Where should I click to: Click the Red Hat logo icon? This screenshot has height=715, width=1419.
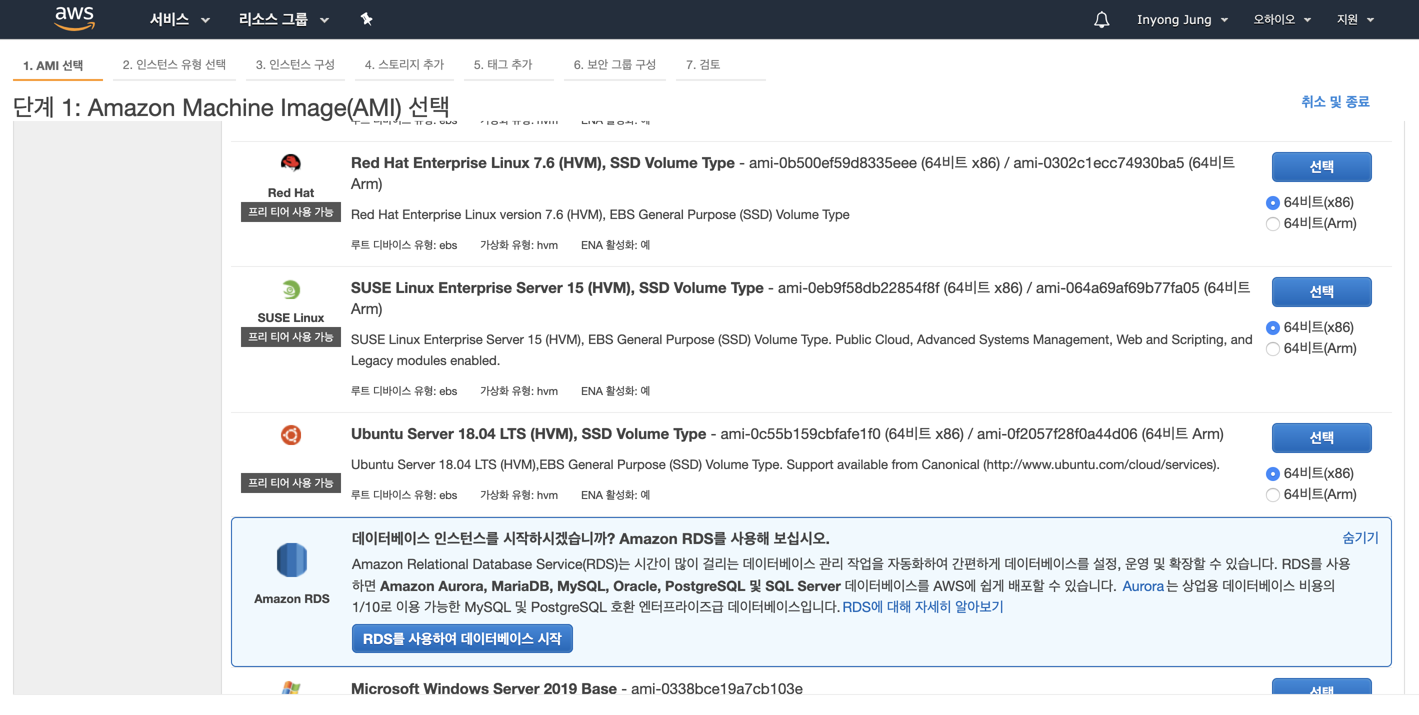pos(291,162)
